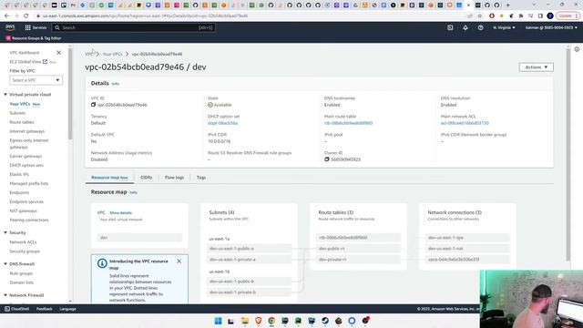Collapse the Network Firewall section
583x328 pixels.
pyautogui.click(x=5, y=295)
